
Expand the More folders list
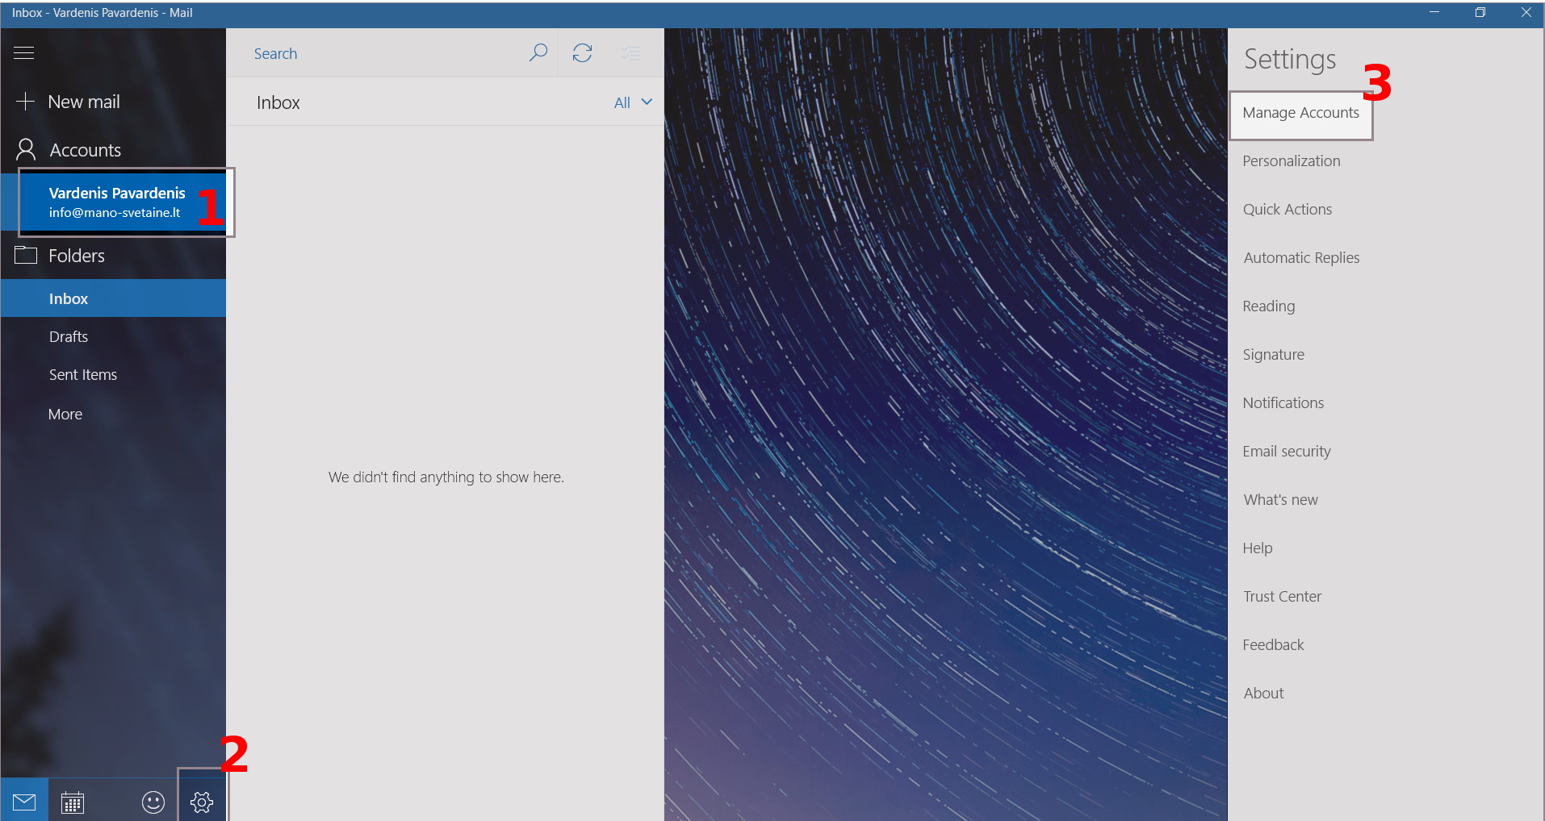[x=65, y=415]
